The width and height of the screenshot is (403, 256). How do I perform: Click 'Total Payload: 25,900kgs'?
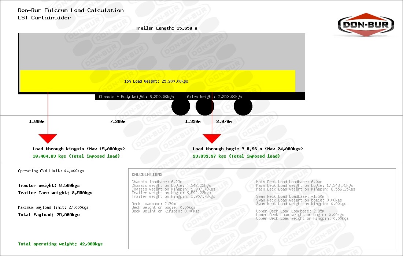(x=49, y=215)
